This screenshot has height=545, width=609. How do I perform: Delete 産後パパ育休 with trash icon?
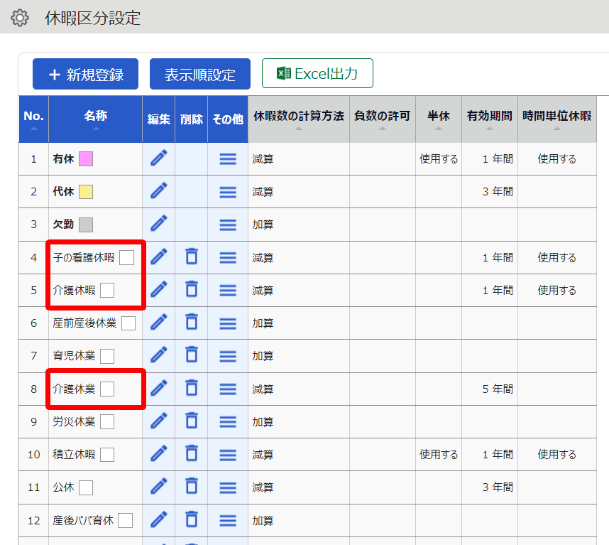click(192, 519)
